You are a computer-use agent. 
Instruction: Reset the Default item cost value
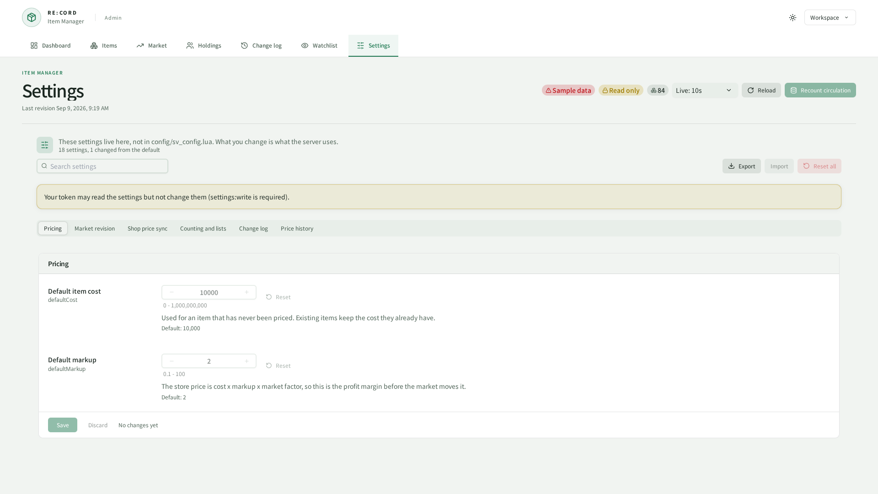coord(278,297)
